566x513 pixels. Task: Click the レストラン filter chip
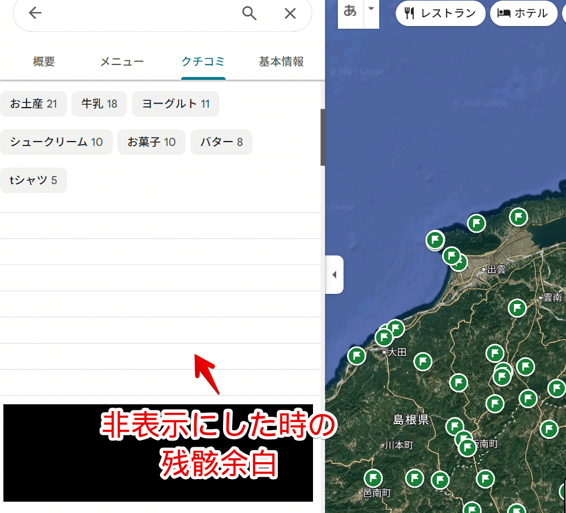click(440, 14)
